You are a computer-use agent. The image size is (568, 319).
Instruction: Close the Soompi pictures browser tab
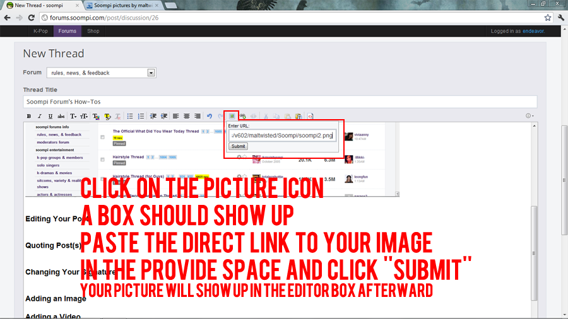click(157, 6)
